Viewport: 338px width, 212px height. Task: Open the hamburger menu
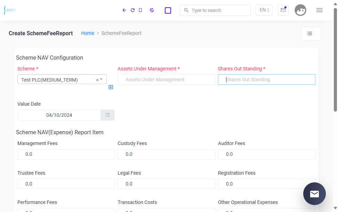320,10
